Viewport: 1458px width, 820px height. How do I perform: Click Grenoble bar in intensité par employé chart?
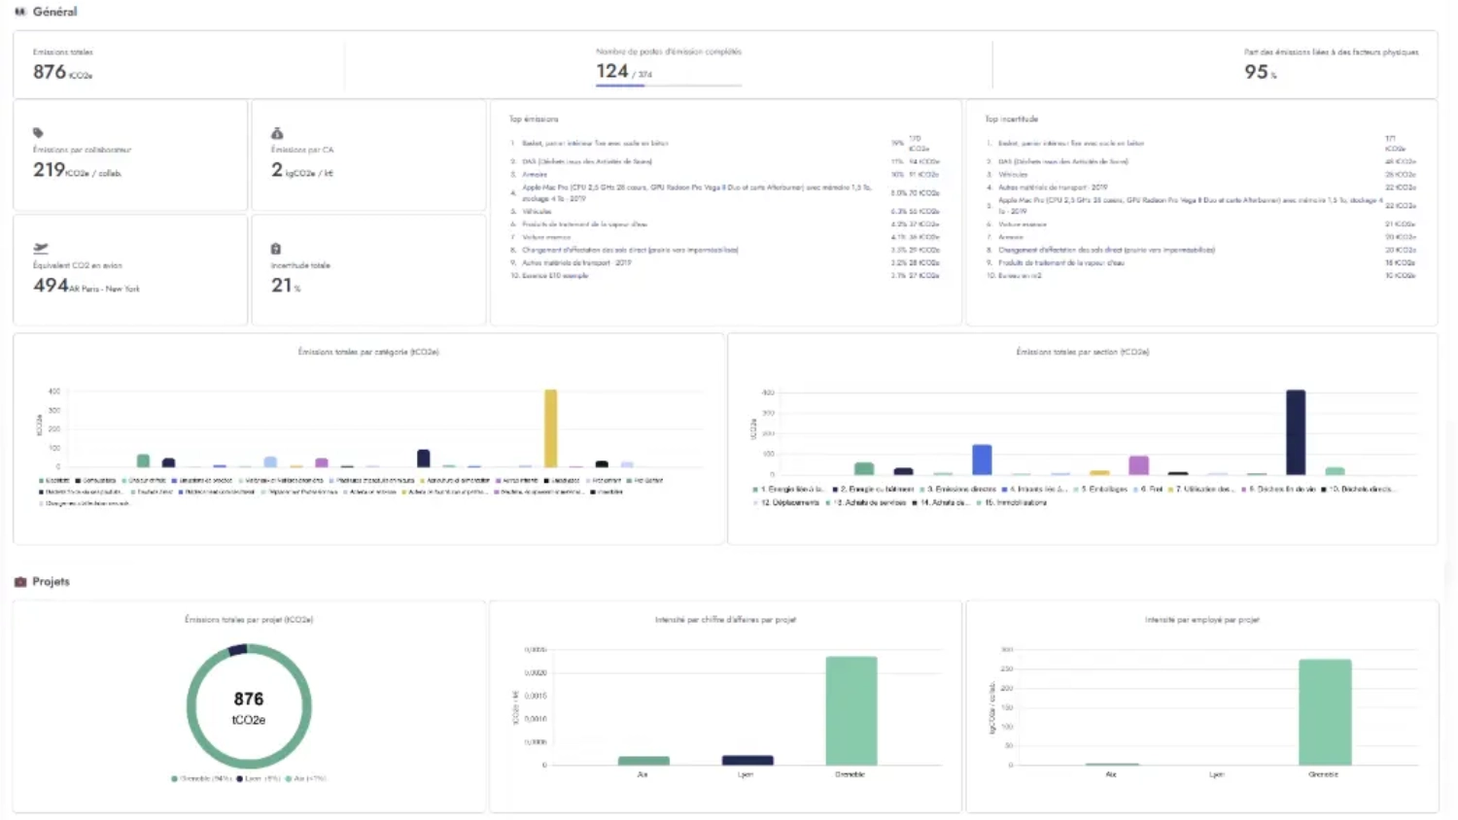(1324, 712)
